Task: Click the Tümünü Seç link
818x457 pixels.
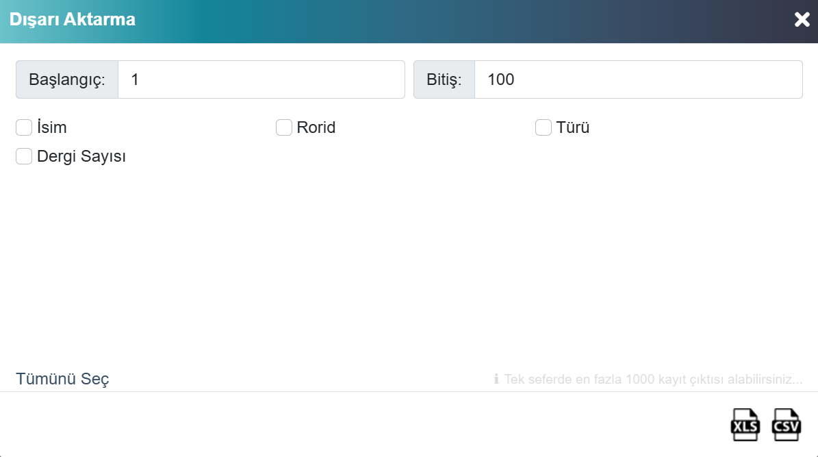Action: [62, 379]
